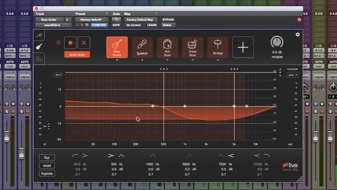The height and width of the screenshot is (190, 337).
Task: Click the 350 Hz frequency value
Action: pyautogui.click(x=114, y=164)
